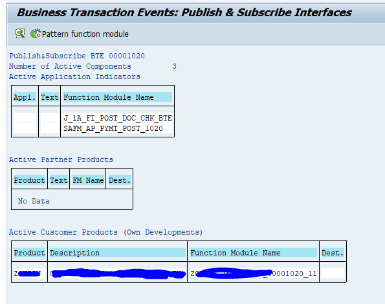The height and width of the screenshot is (304, 385).
Task: Select customer function module ending 00001020_11
Action: (254, 274)
